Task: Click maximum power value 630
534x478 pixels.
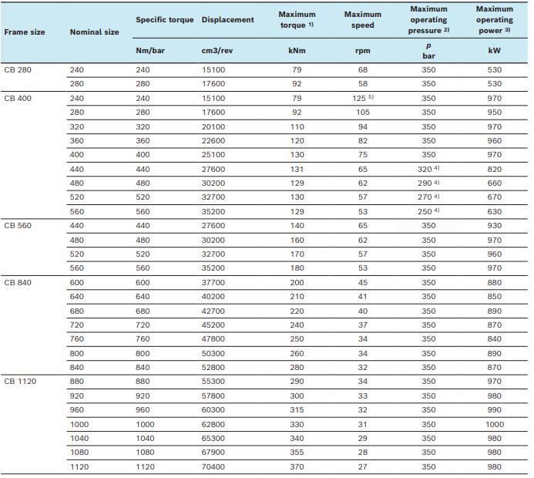Action: coord(495,211)
